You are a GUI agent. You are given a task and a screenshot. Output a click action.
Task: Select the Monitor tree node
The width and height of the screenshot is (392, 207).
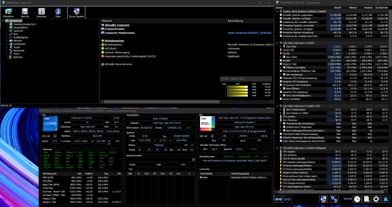(18, 41)
